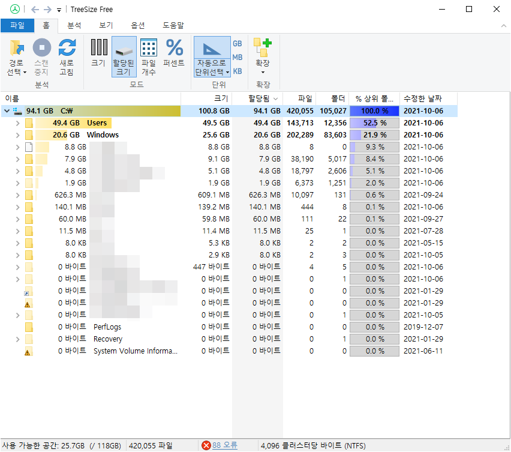Expand the 8.8 GB file entry
Screen dimensions: 511x452
[17, 148]
